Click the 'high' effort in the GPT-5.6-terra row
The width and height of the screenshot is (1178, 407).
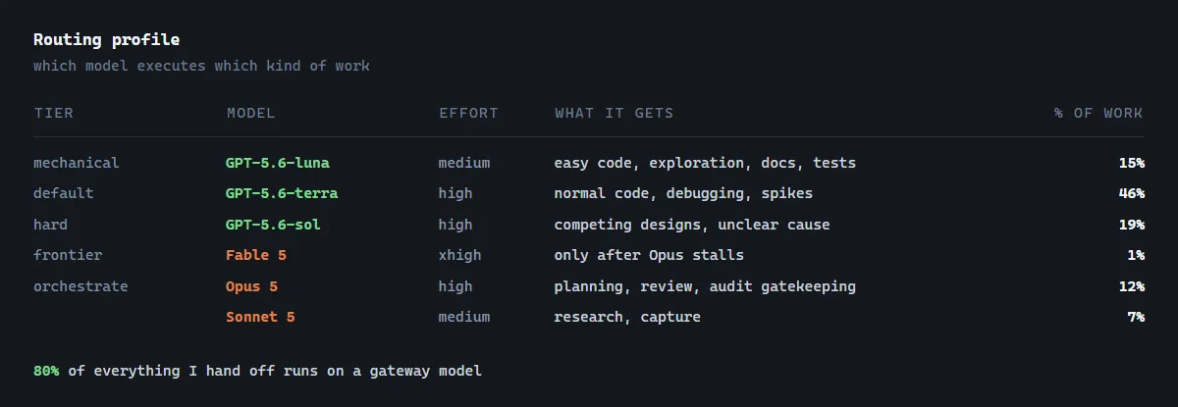point(455,193)
